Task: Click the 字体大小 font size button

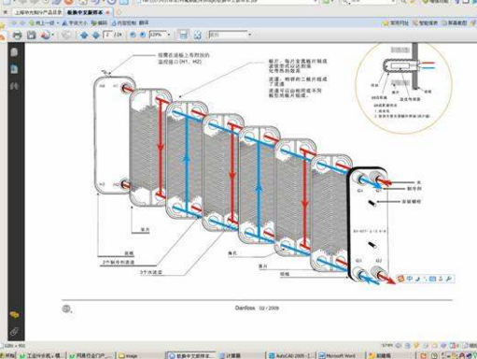Action: point(75,23)
